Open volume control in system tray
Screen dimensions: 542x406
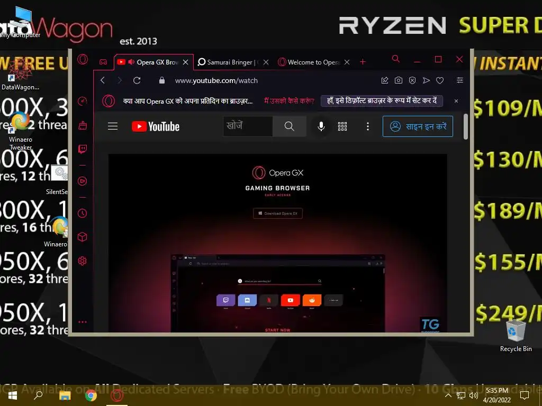point(474,395)
